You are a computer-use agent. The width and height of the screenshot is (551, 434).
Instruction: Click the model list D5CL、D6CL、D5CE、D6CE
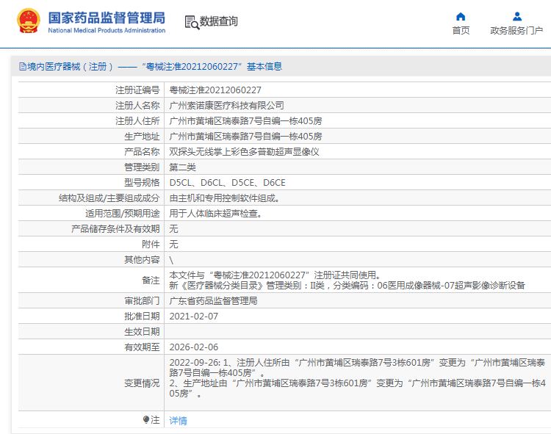[227, 183]
